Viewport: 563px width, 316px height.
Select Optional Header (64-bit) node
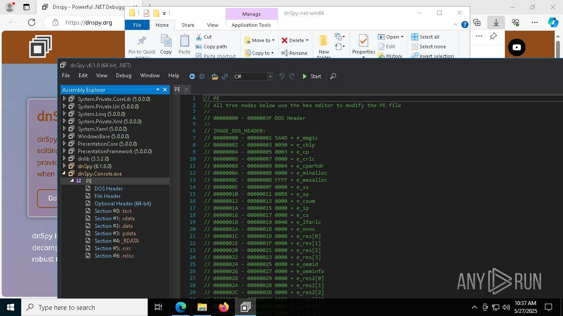point(123,204)
